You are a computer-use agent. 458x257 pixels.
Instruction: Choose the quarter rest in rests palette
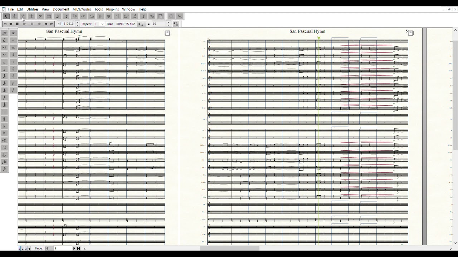tap(13, 55)
